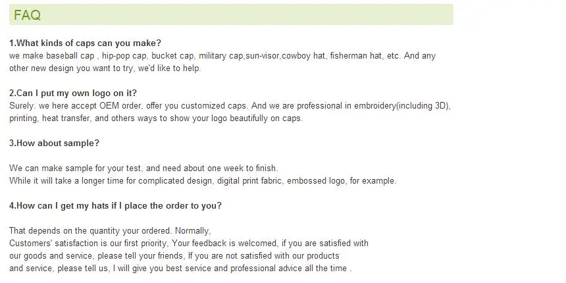Viewport: 566px width, 283px height.
Task: Click the question "How about sample?"
Action: tap(54, 143)
